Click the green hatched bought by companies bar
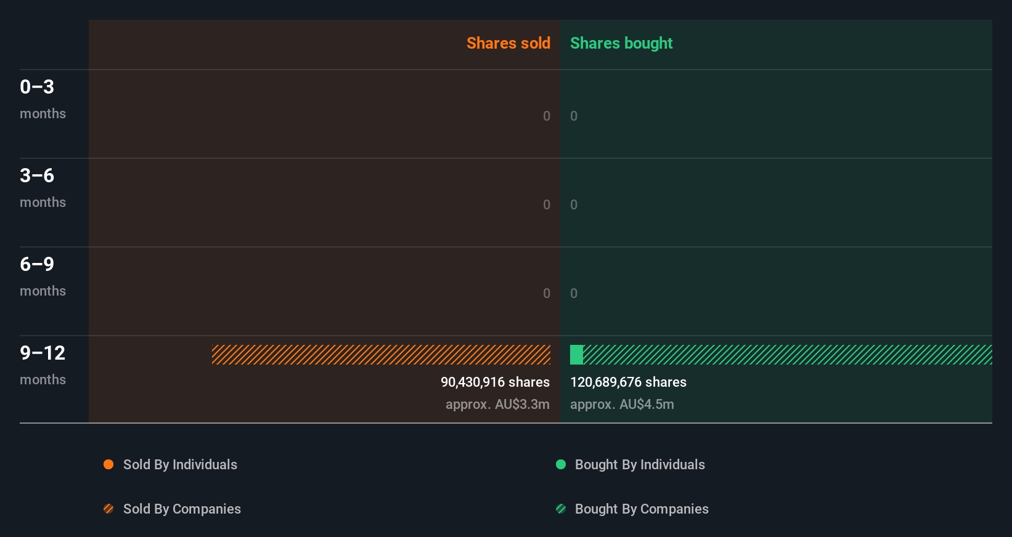The image size is (1012, 537). click(788, 355)
